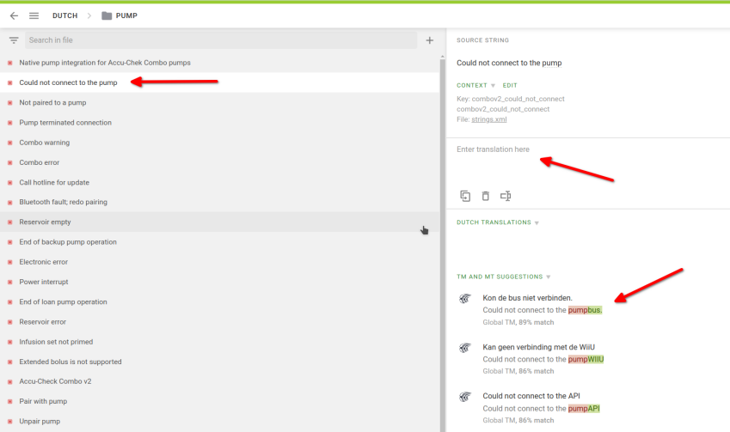The width and height of the screenshot is (730, 432).
Task: Click the 'Search in file' field
Action: [221, 40]
